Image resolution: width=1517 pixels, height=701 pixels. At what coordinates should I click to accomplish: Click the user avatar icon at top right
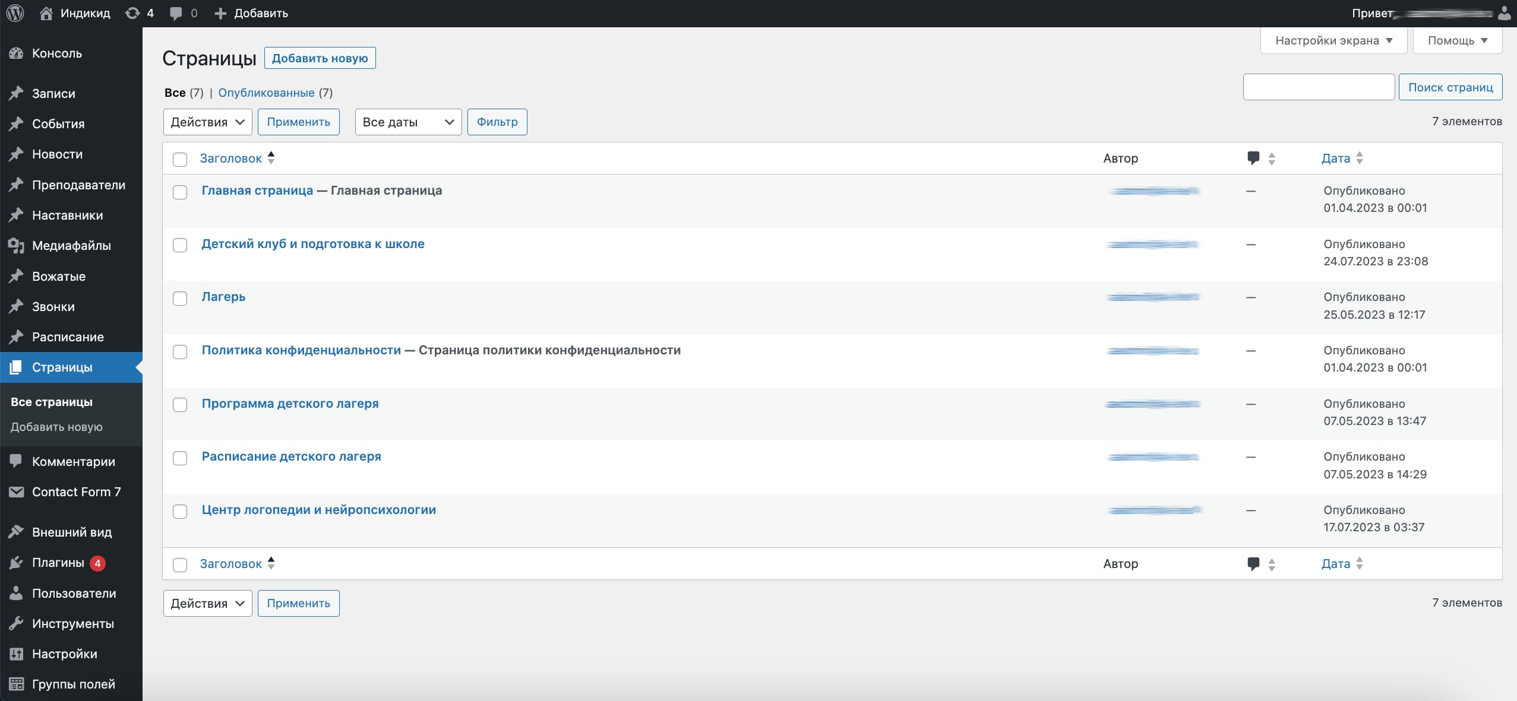[x=1504, y=13]
